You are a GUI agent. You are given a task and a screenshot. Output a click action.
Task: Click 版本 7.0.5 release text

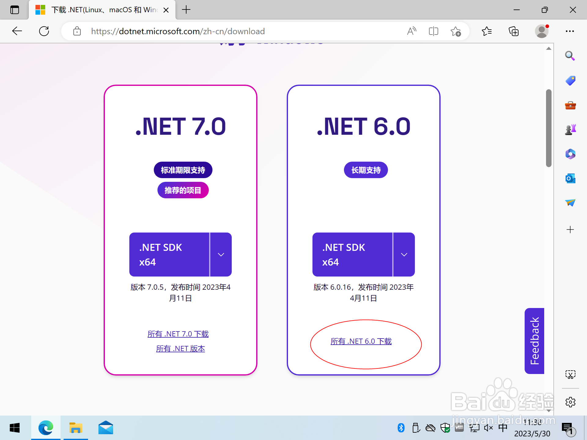[180, 293]
